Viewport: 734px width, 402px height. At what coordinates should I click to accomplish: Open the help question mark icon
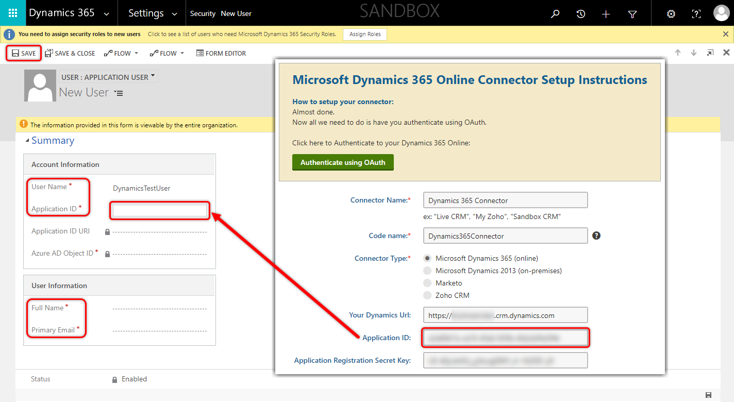click(x=696, y=14)
